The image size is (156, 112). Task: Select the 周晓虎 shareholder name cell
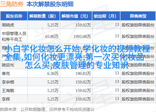tap(14, 25)
